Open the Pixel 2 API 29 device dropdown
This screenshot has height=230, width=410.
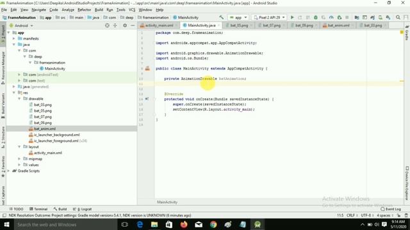pyautogui.click(x=269, y=17)
